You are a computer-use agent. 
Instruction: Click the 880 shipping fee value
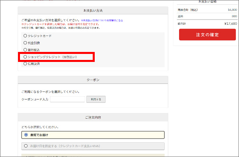[x=235, y=16]
